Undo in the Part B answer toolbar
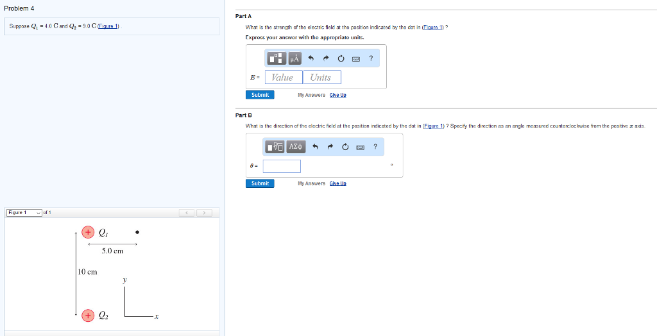The width and height of the screenshot is (657, 336). click(x=316, y=147)
